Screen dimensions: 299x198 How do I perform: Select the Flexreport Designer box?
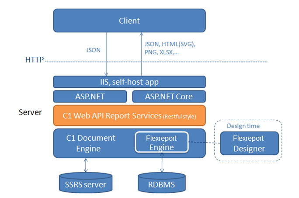pyautogui.click(x=249, y=144)
